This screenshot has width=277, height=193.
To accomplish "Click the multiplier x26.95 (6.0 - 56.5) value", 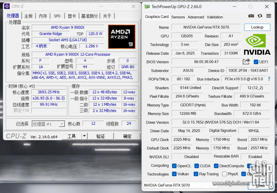I will 49,98.
